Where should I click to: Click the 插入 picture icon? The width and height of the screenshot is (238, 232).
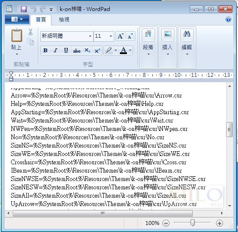coord(168,35)
